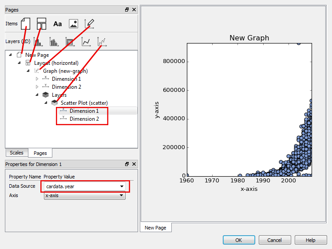Add a scatter plot layer
Viewport: 332px width, 249px height.
pos(102,42)
